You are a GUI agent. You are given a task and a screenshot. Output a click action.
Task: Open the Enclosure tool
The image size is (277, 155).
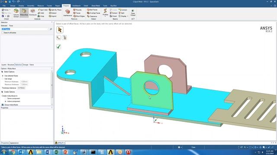point(33,12)
